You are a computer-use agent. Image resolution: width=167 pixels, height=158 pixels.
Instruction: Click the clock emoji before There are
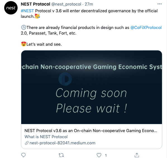tap(23, 27)
